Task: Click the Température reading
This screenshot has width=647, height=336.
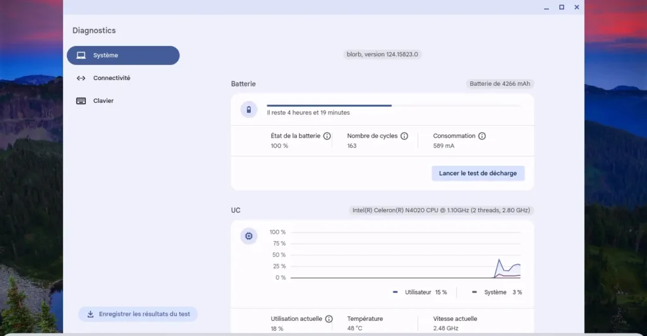Action: coord(365,323)
